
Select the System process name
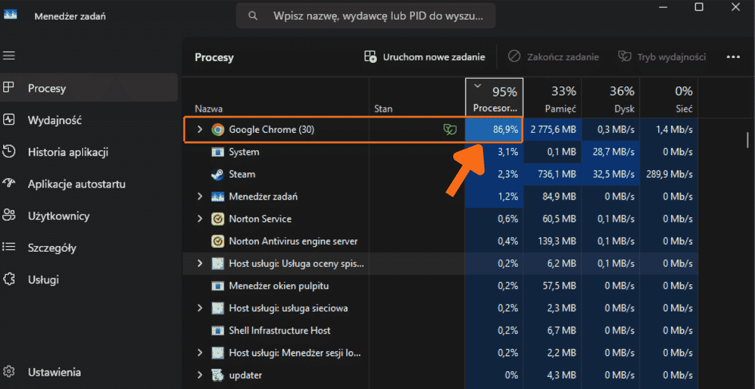tap(244, 152)
